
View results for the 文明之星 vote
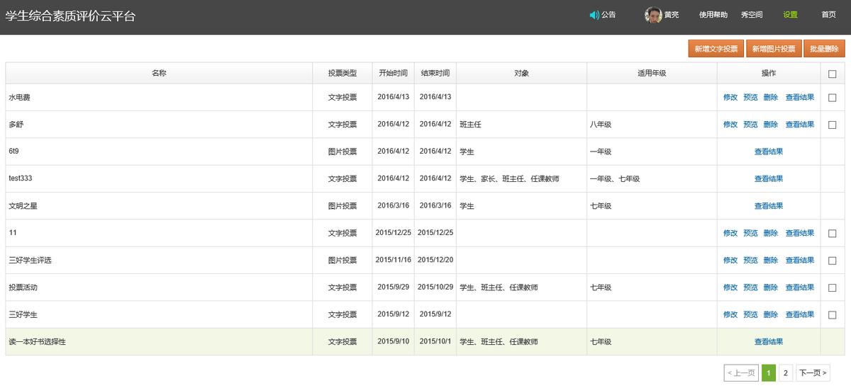pyautogui.click(x=769, y=206)
